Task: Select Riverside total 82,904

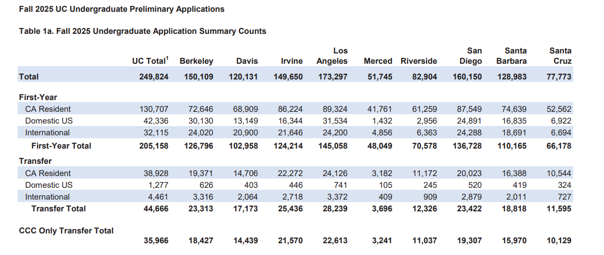Action: pyautogui.click(x=424, y=77)
